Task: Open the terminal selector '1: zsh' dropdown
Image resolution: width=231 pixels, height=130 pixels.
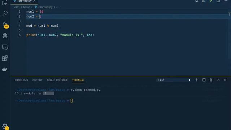Action: (x=174, y=80)
